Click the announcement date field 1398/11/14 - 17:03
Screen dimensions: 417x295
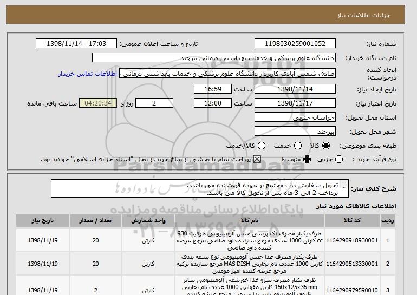coord(76,44)
